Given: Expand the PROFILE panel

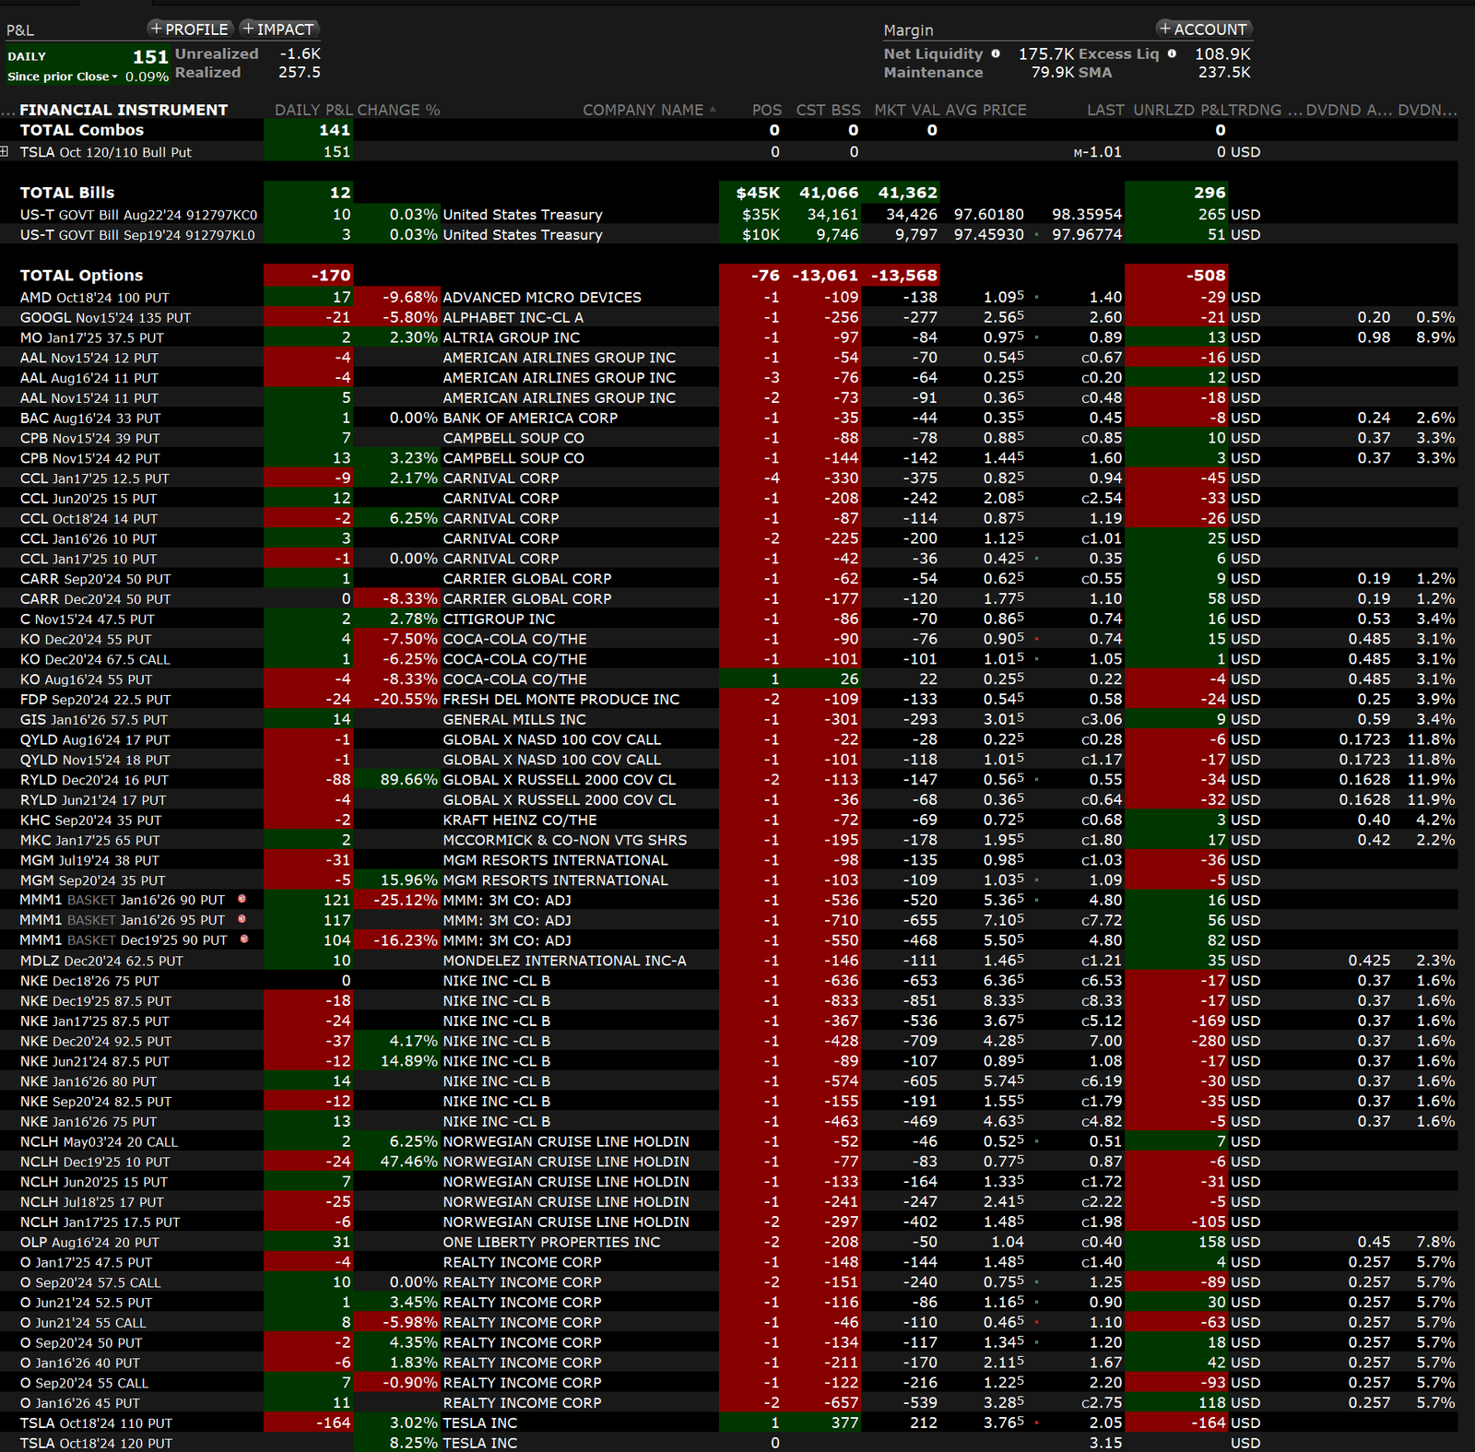Looking at the screenshot, I should point(189,30).
